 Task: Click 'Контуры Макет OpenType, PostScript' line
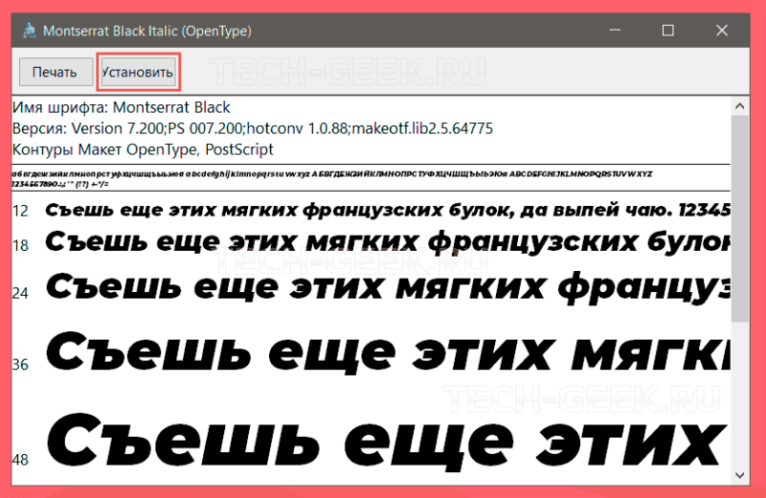pyautogui.click(x=143, y=149)
